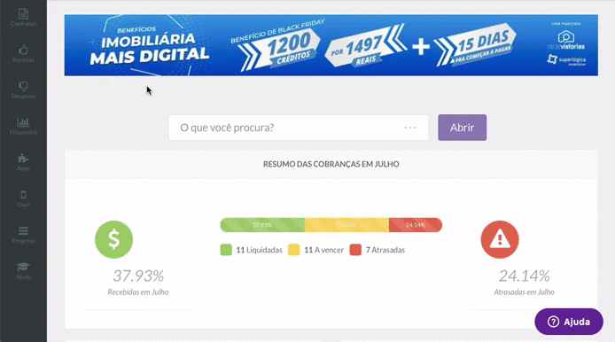Open the Contratos sidebar icon
Viewport: 615px width, 342px height.
click(x=23, y=14)
